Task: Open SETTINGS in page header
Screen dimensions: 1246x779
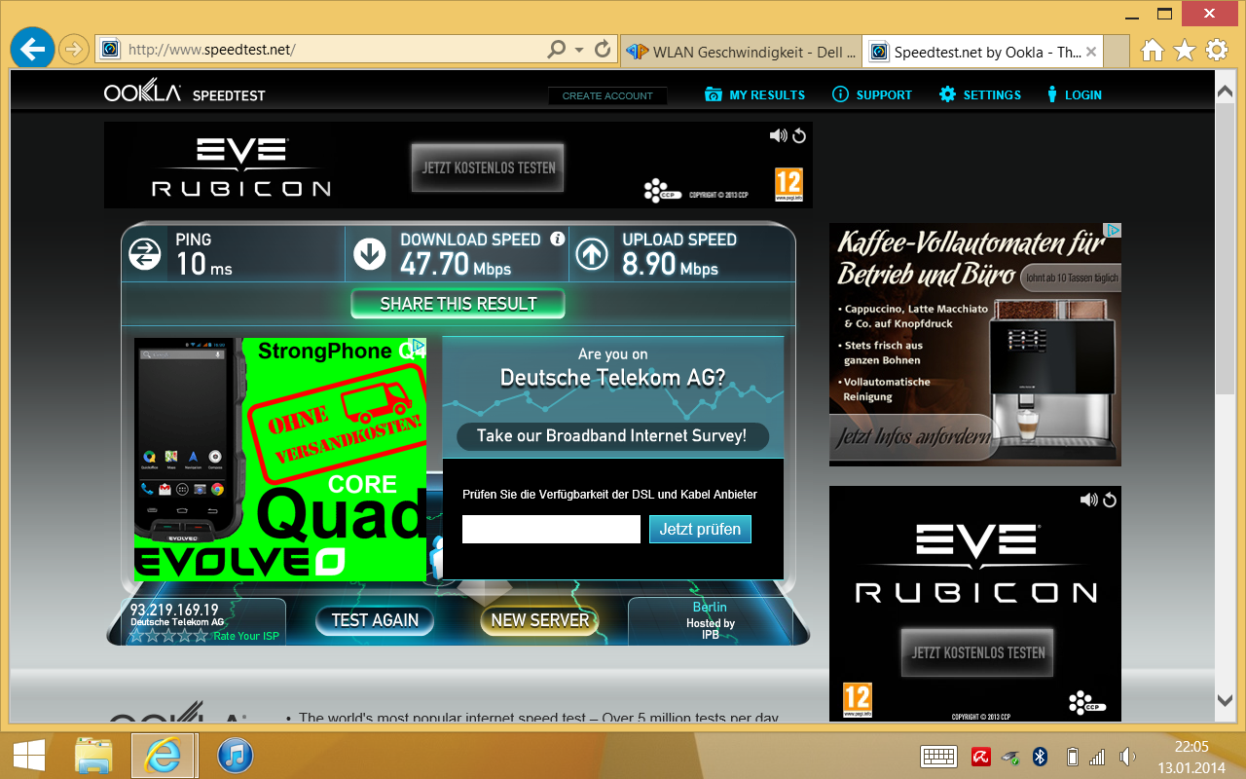Action: point(980,94)
